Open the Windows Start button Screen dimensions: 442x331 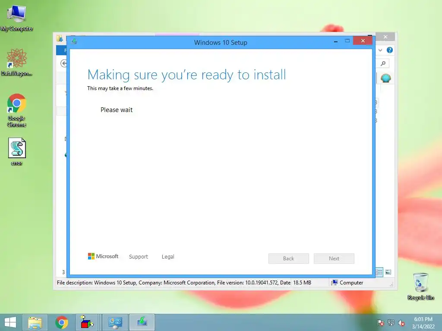click(10, 322)
